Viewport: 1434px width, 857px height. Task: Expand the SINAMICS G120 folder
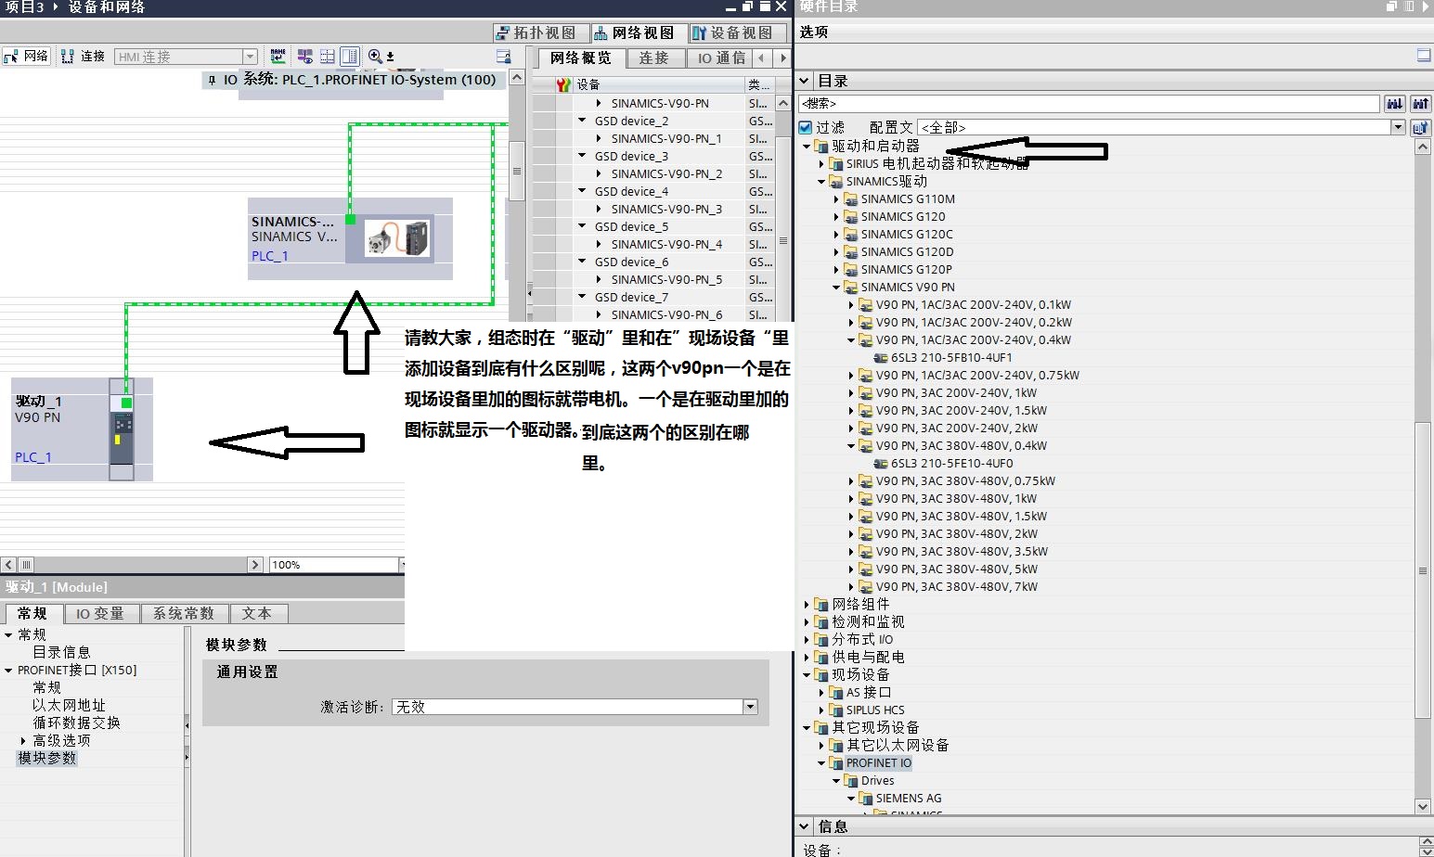pos(836,217)
